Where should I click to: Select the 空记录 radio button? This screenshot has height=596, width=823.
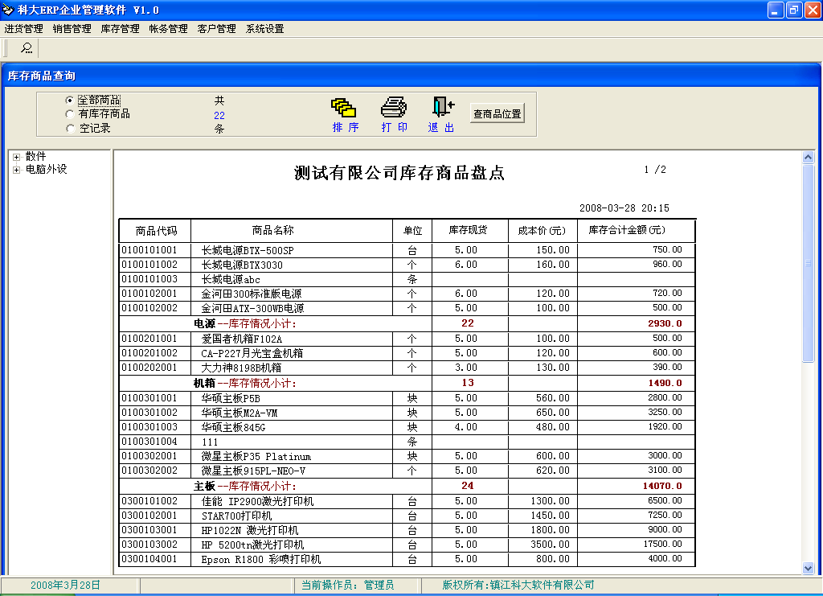tap(70, 128)
